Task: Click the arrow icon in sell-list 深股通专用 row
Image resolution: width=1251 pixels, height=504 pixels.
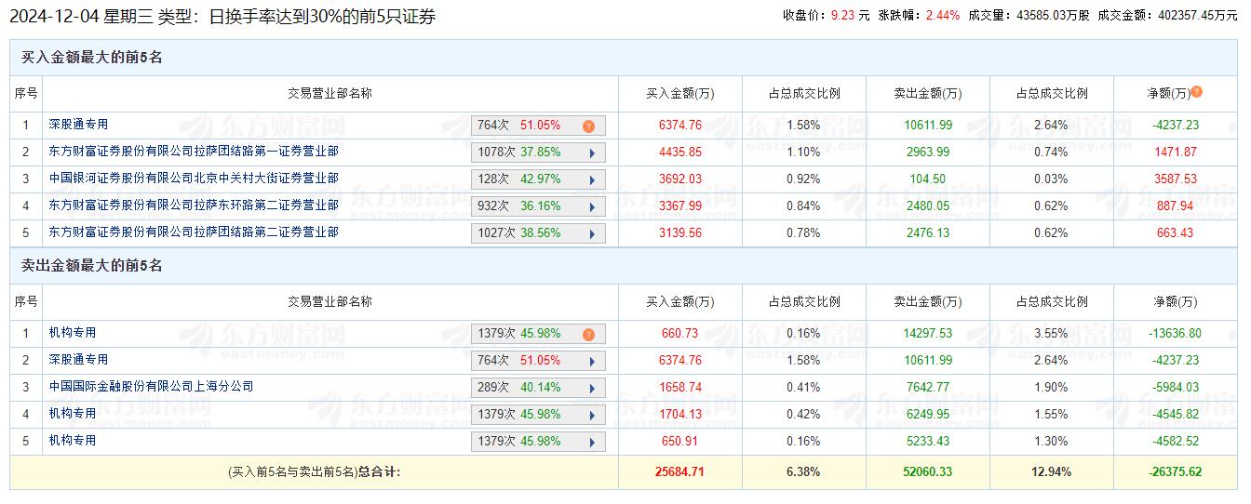Action: click(592, 362)
